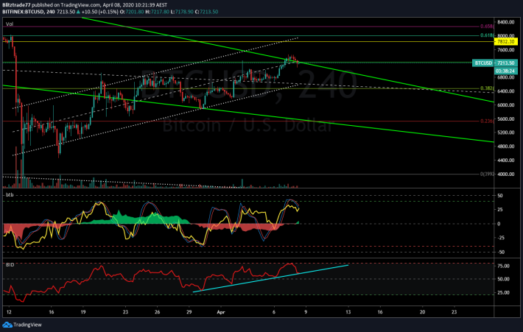Click the 0.382 Fibonacci level label
The height and width of the screenshot is (332, 523).
[x=487, y=88]
